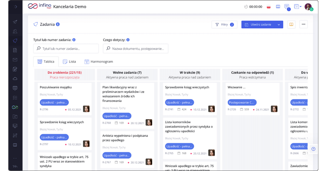329x171 pixels.
Task: Click the help question mark bubble
Action: [313, 149]
